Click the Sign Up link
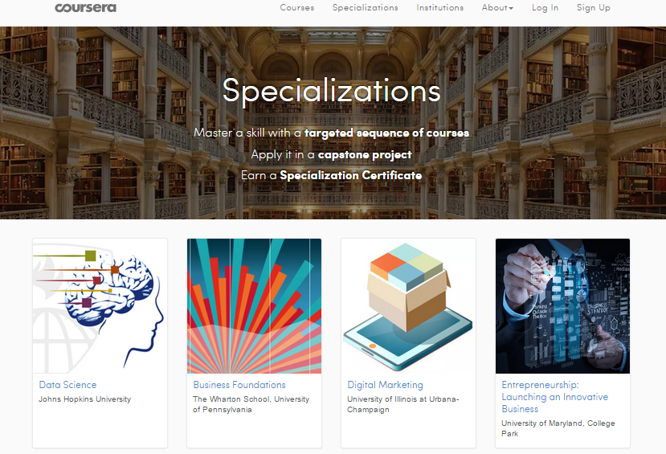This screenshot has width=666, height=454. point(594,8)
